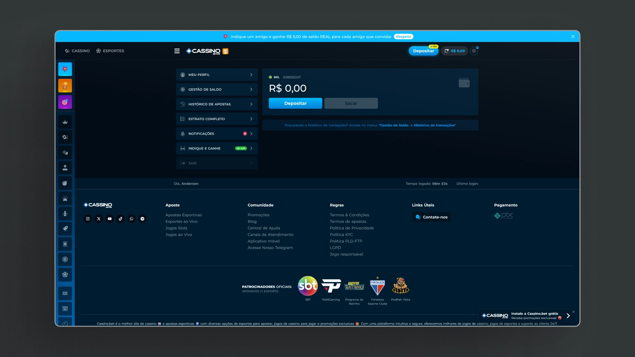
Task: Click the SBT sponsor logo
Action: pyautogui.click(x=308, y=286)
